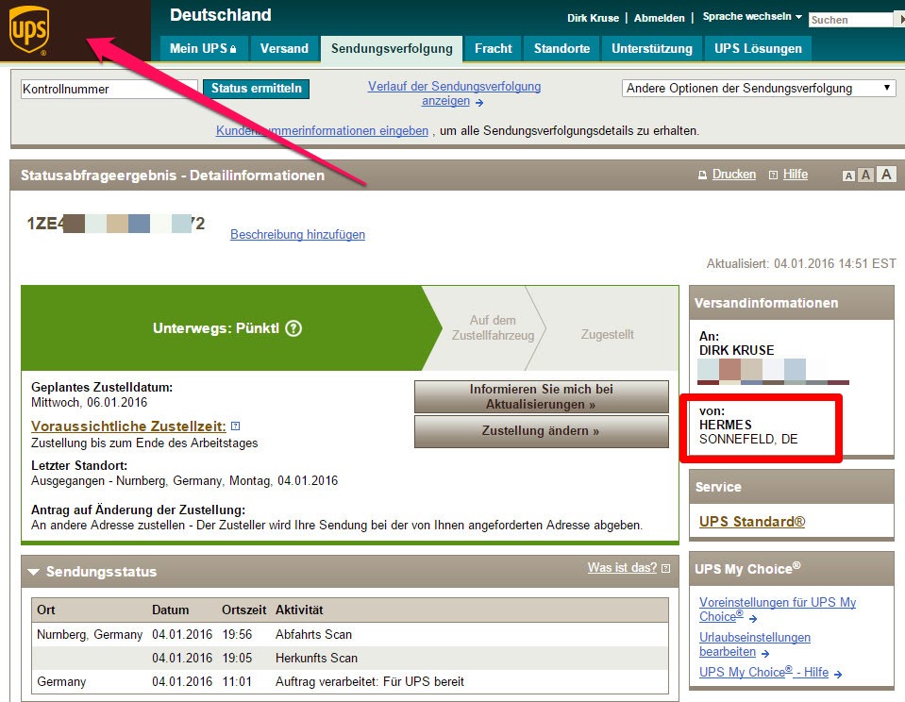
Task: Click the Zugestellt progress step
Action: [607, 334]
